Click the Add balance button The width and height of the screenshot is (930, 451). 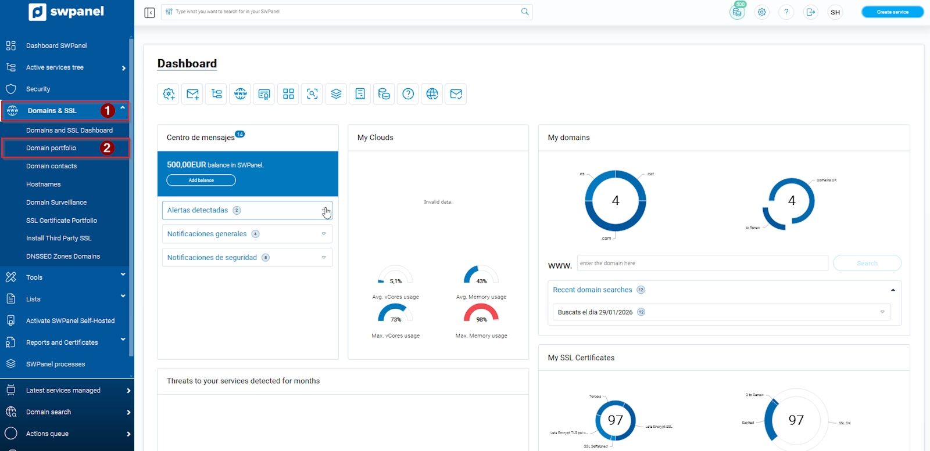point(201,181)
